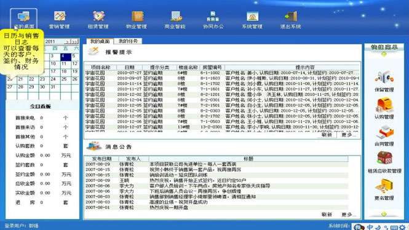
Task: Click the input method logo icon
Action: pyautogui.click(x=359, y=227)
